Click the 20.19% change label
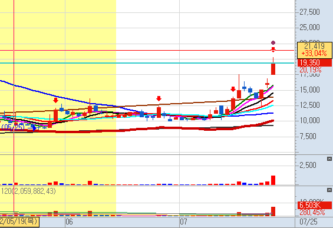The height and width of the screenshot is (228, 333). (311, 70)
